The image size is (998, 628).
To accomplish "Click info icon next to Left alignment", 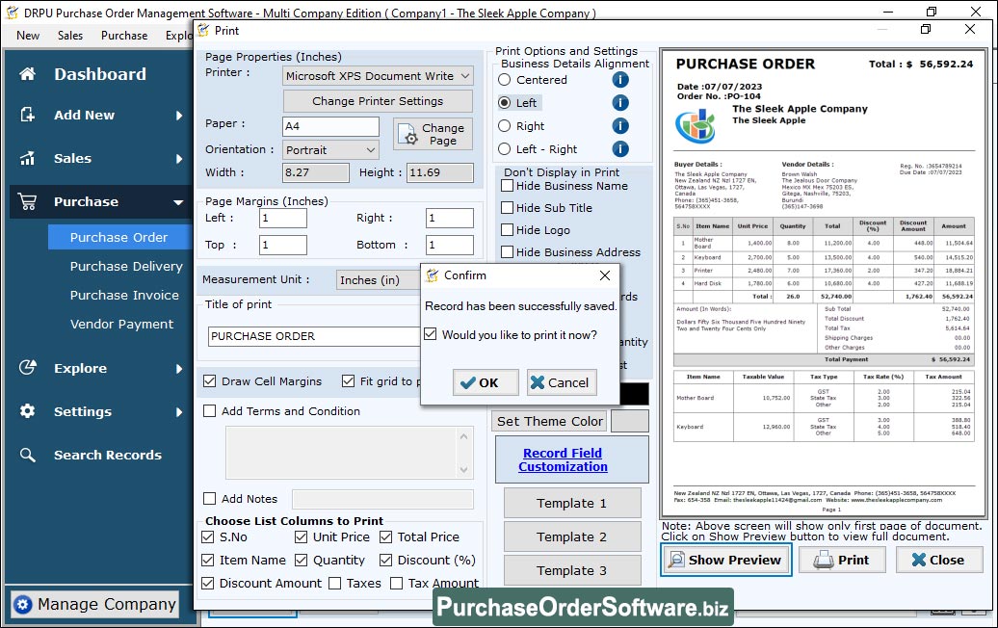I will 620,102.
